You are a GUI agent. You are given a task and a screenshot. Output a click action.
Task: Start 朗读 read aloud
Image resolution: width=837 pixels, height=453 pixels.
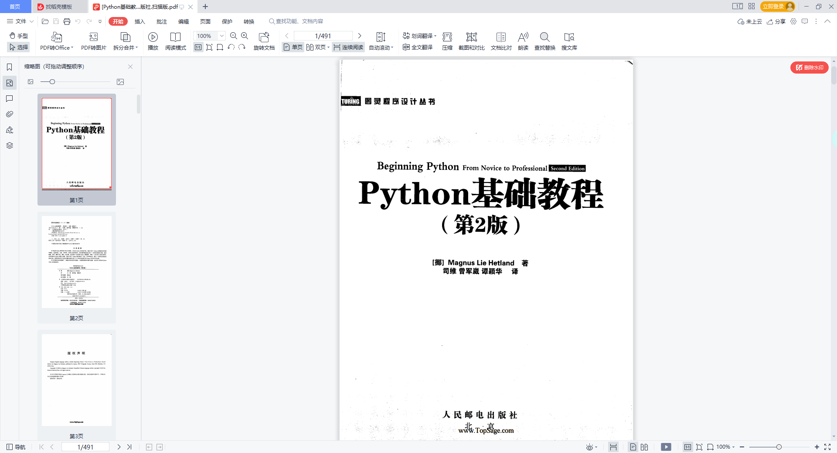pos(523,41)
